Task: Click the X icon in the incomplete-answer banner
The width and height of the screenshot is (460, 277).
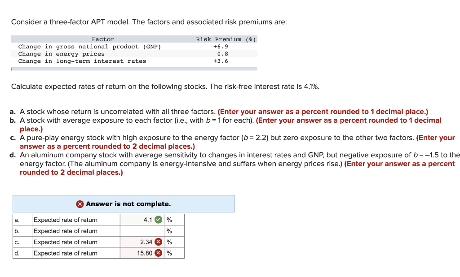Action: (80, 204)
